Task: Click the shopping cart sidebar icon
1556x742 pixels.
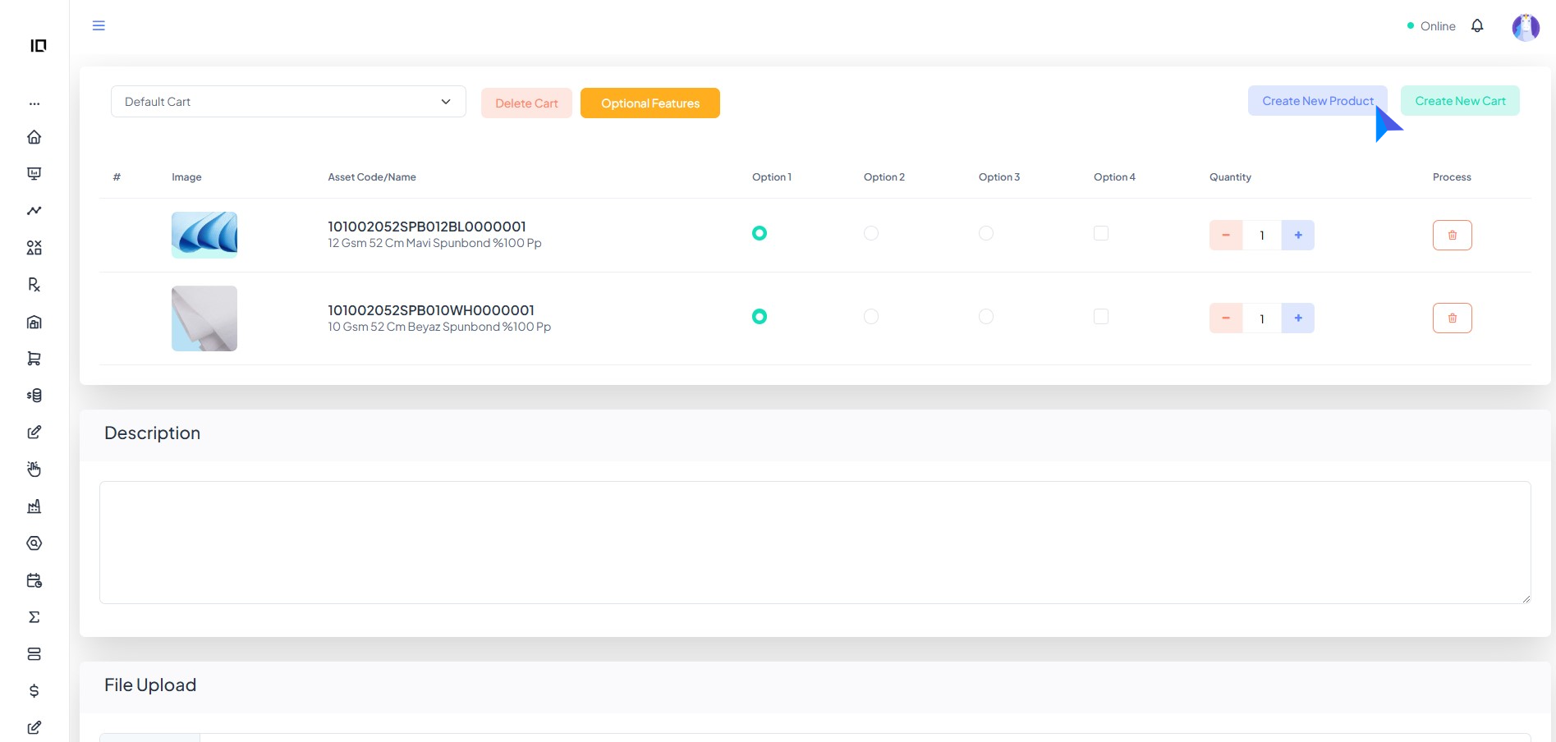Action: point(34,359)
